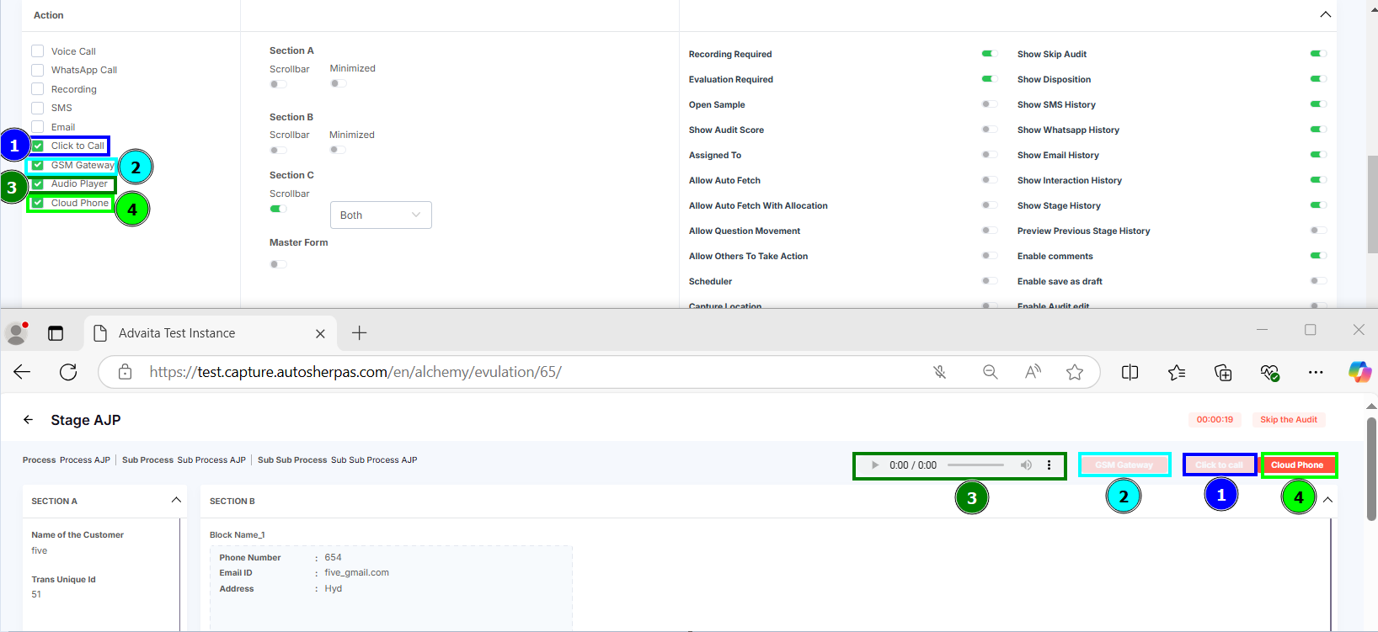Image resolution: width=1378 pixels, height=632 pixels.
Task: Toggle Section A Minimized switch
Action: (338, 83)
